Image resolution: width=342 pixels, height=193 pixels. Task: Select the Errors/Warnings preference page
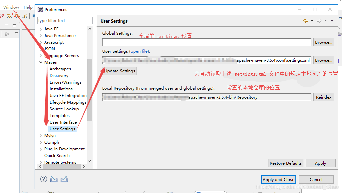tap(65, 82)
